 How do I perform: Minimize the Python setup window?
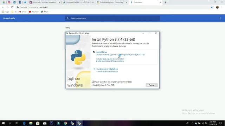[143, 33]
